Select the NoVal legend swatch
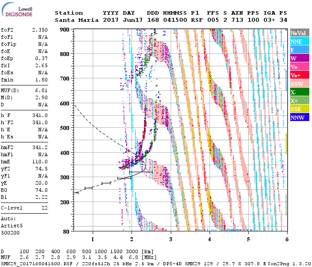Screen dimensions: 312x267 coord(300,33)
